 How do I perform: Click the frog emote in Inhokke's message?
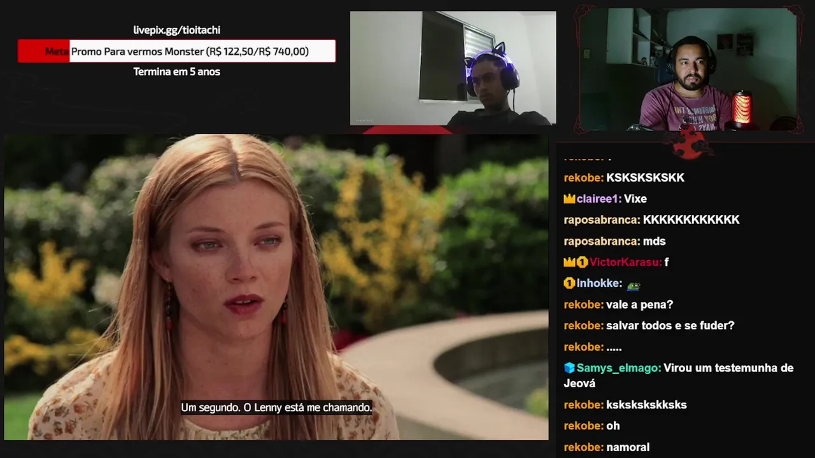pyautogui.click(x=634, y=286)
